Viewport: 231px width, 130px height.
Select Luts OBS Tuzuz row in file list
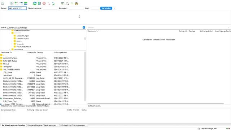point(42,61)
